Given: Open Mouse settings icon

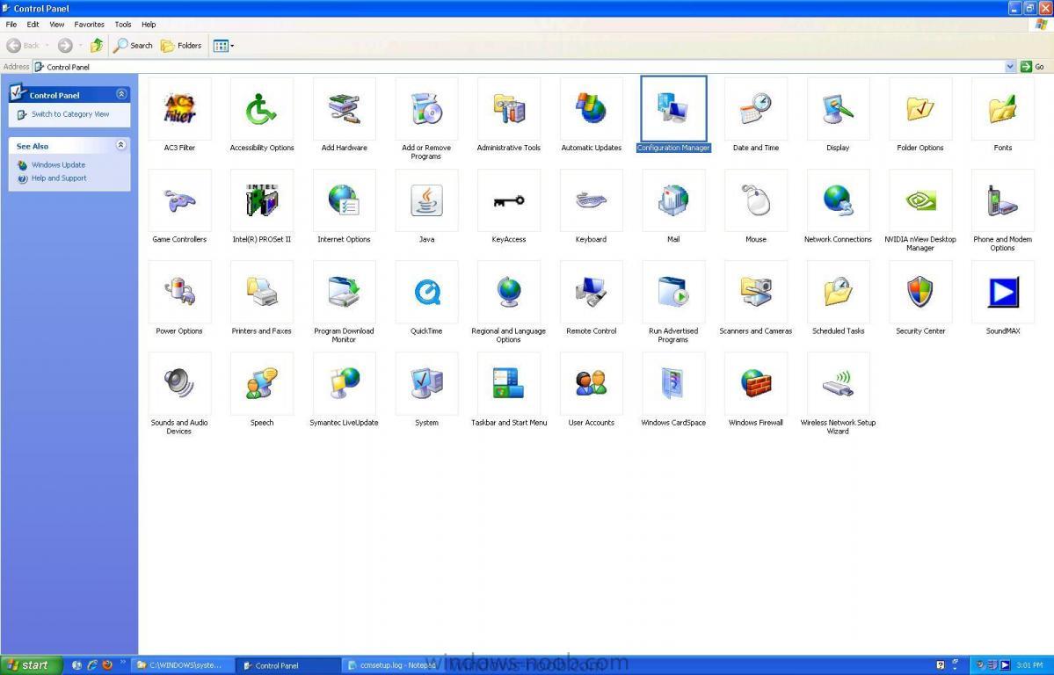Looking at the screenshot, I should [756, 200].
